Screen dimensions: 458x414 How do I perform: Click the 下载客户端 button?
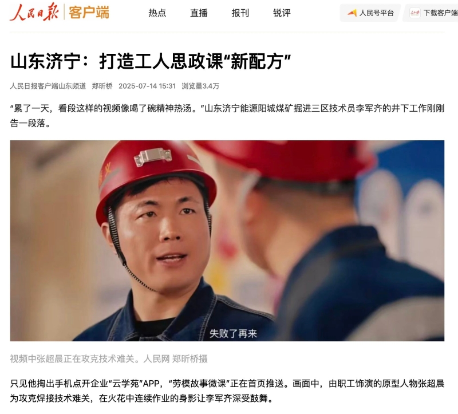pyautogui.click(x=431, y=13)
